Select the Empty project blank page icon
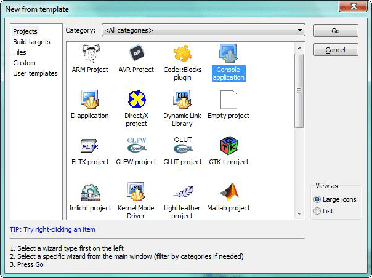This screenshot has width=372, height=278. point(228,100)
